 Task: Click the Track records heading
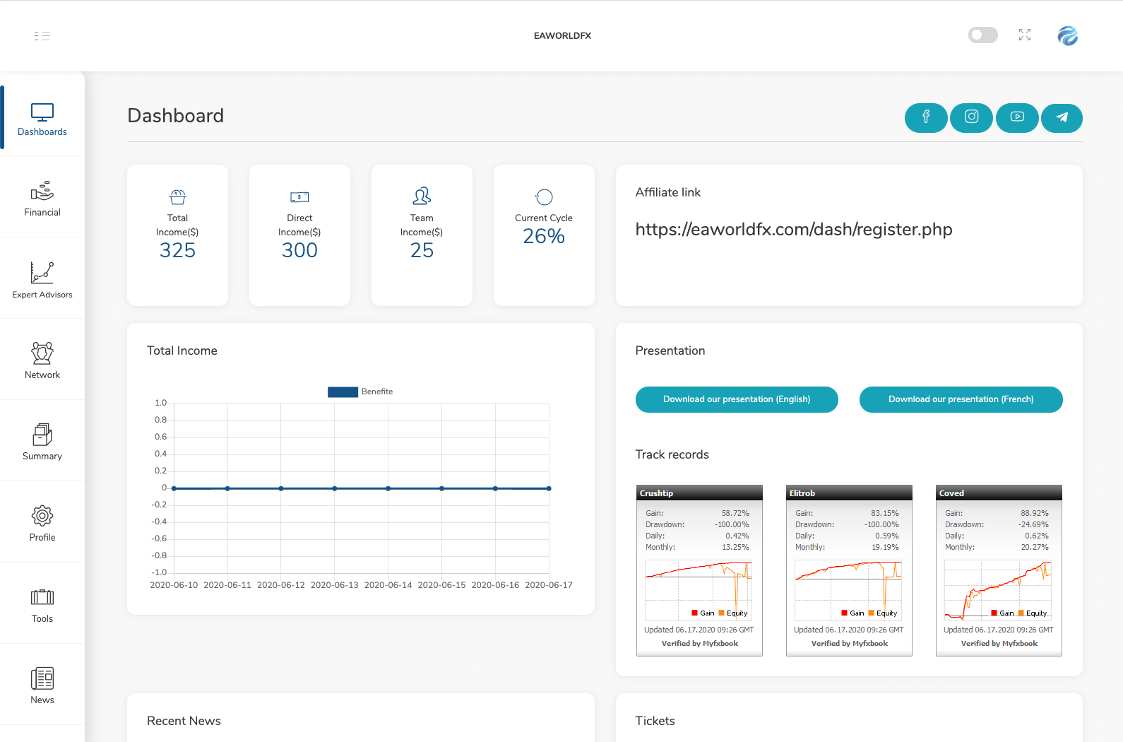[672, 454]
